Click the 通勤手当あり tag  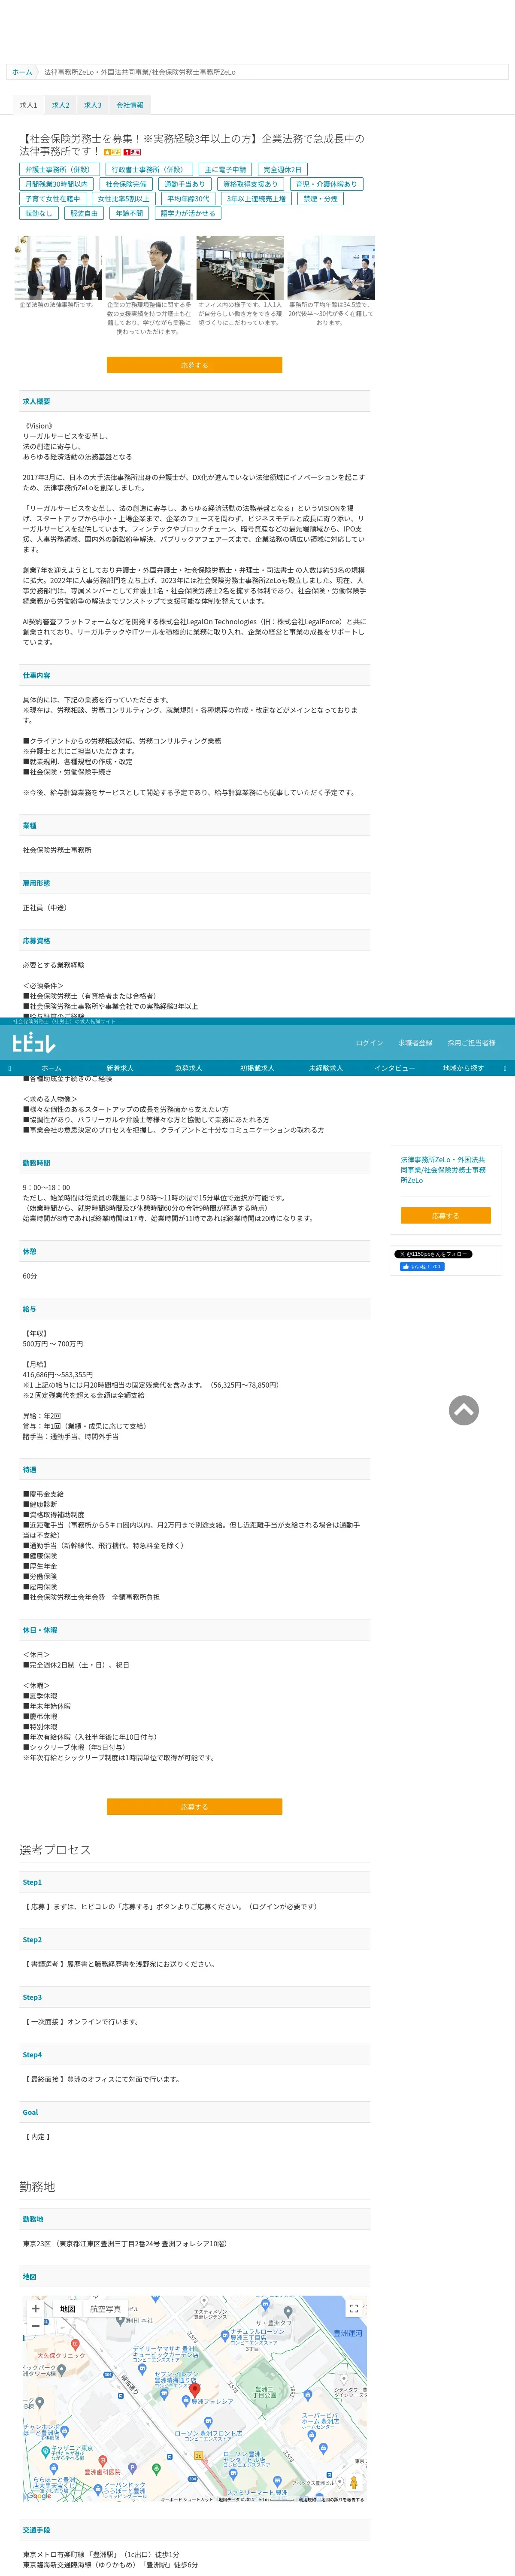point(185,184)
